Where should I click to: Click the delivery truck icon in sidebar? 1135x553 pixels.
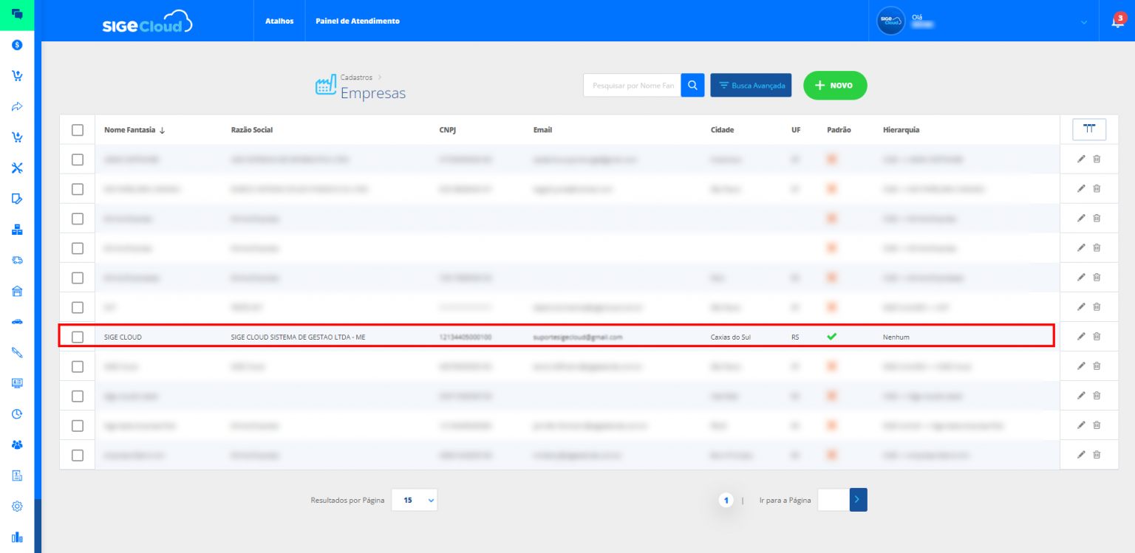pyautogui.click(x=16, y=260)
